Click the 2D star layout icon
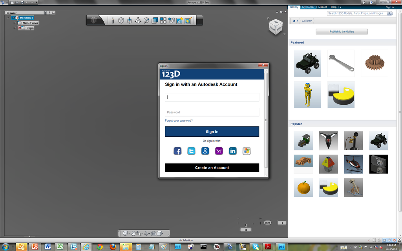Screen dimensions: 402x251 tap(180, 20)
